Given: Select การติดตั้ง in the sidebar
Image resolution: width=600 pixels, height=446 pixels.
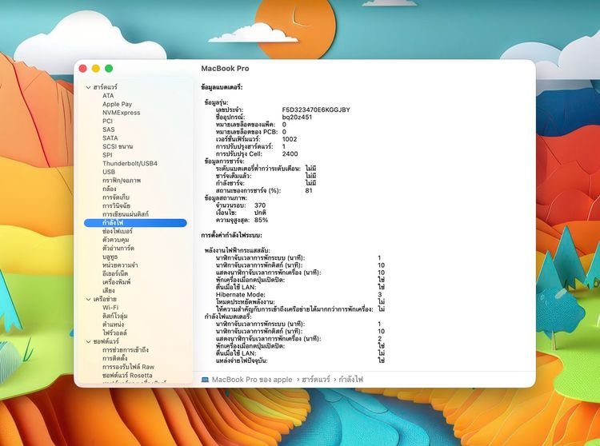Looking at the screenshot, I should [x=114, y=359].
